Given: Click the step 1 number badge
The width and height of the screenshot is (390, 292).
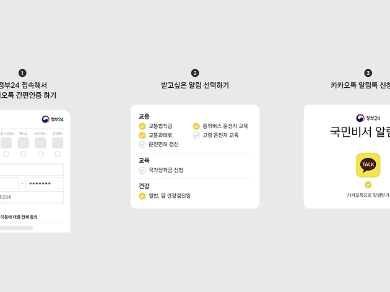Looking at the screenshot, I should (x=22, y=73).
